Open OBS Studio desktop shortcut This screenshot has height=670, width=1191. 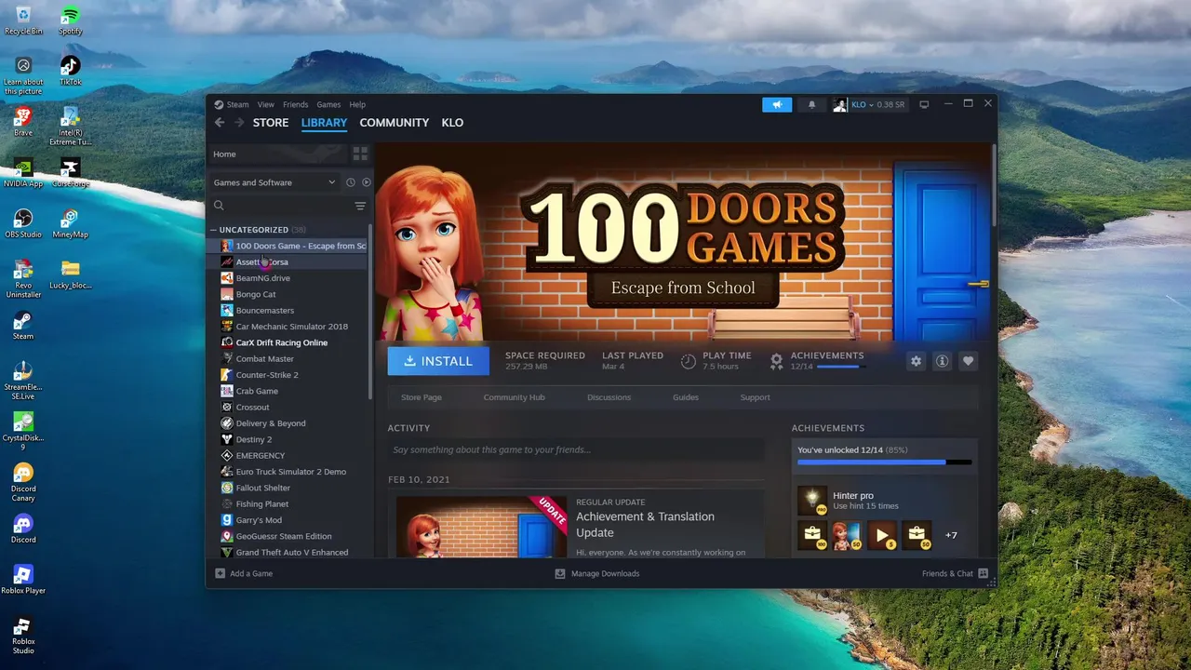[x=23, y=223]
